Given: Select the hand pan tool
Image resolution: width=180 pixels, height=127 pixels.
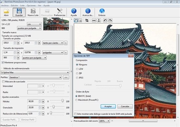Looking at the screenshot, I should click(76, 21).
